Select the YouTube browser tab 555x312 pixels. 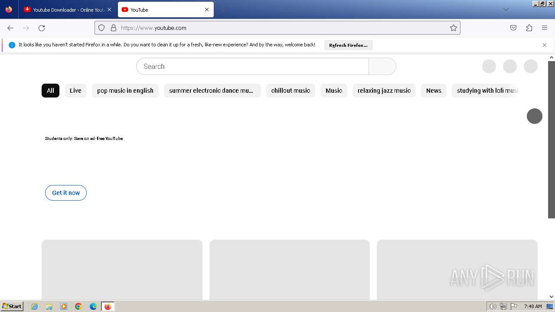pyautogui.click(x=166, y=10)
